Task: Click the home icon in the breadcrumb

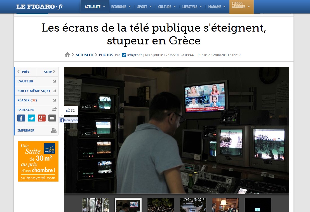Action: (x=67, y=55)
